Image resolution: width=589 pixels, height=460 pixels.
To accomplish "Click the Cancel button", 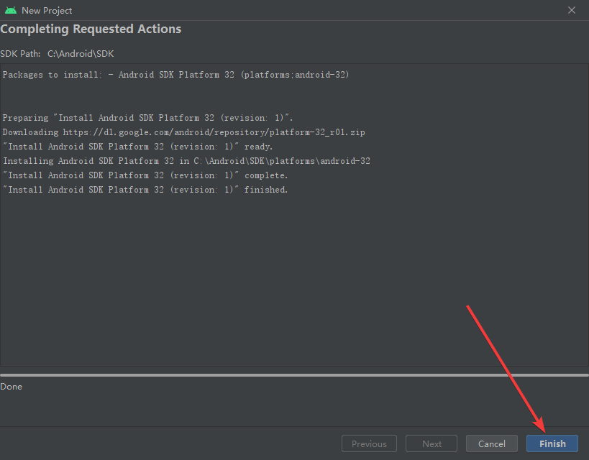I will click(492, 443).
